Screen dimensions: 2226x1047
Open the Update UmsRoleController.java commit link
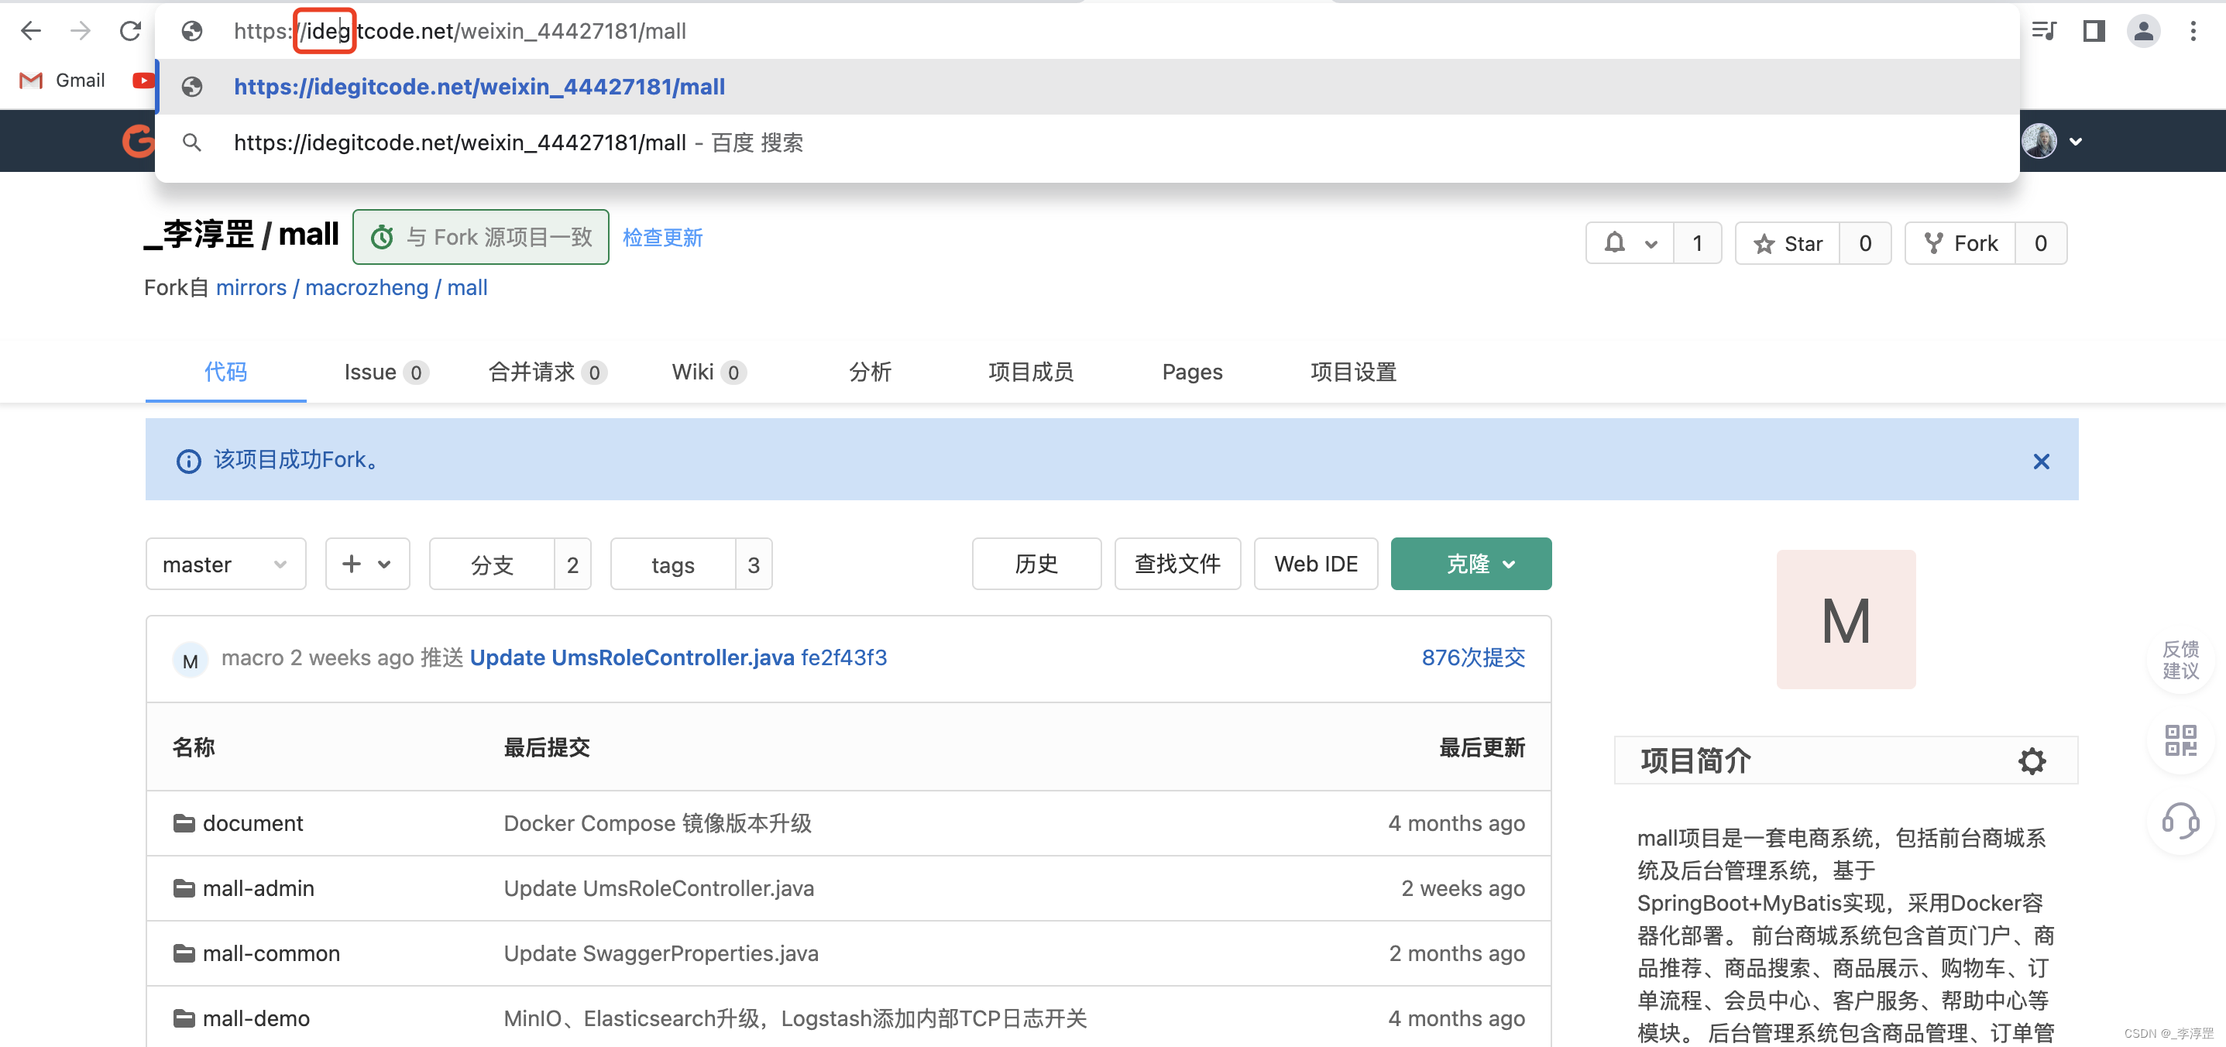(632, 657)
